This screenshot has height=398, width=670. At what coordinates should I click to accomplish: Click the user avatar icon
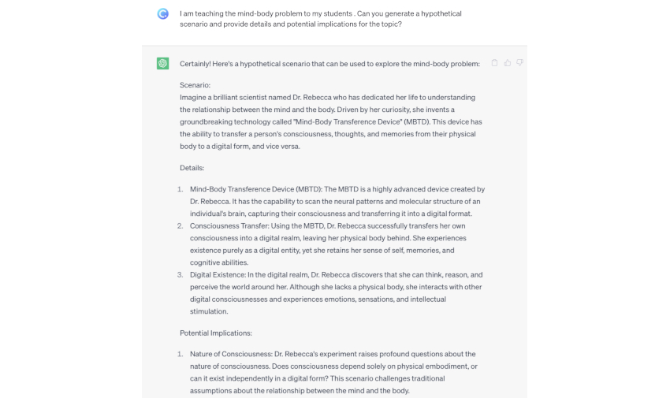(x=163, y=13)
